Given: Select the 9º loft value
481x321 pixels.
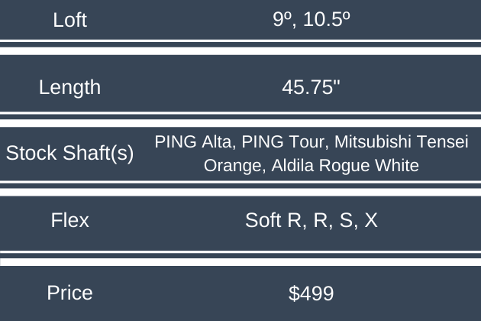Looking at the screenshot, I should [x=280, y=20].
